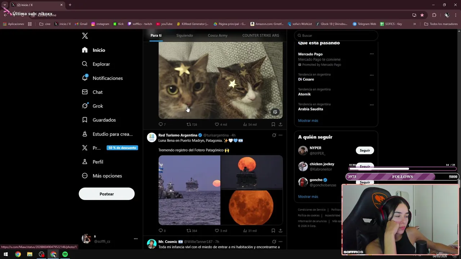Open large orange full moon photo
Screen dimensions: 461x259
[252, 208]
